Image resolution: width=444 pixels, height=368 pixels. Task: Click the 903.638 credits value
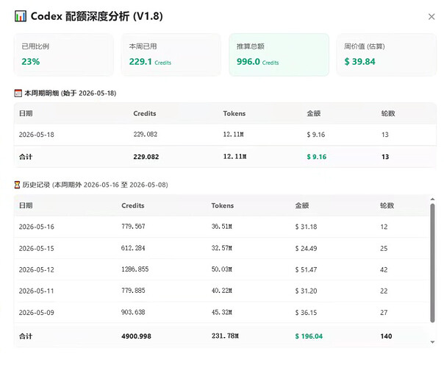tap(133, 312)
